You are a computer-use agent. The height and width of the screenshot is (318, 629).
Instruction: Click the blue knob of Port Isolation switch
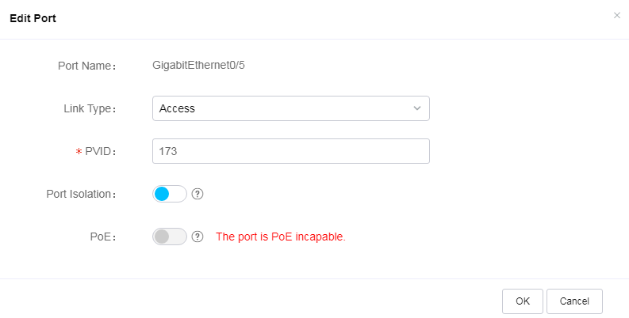(162, 194)
